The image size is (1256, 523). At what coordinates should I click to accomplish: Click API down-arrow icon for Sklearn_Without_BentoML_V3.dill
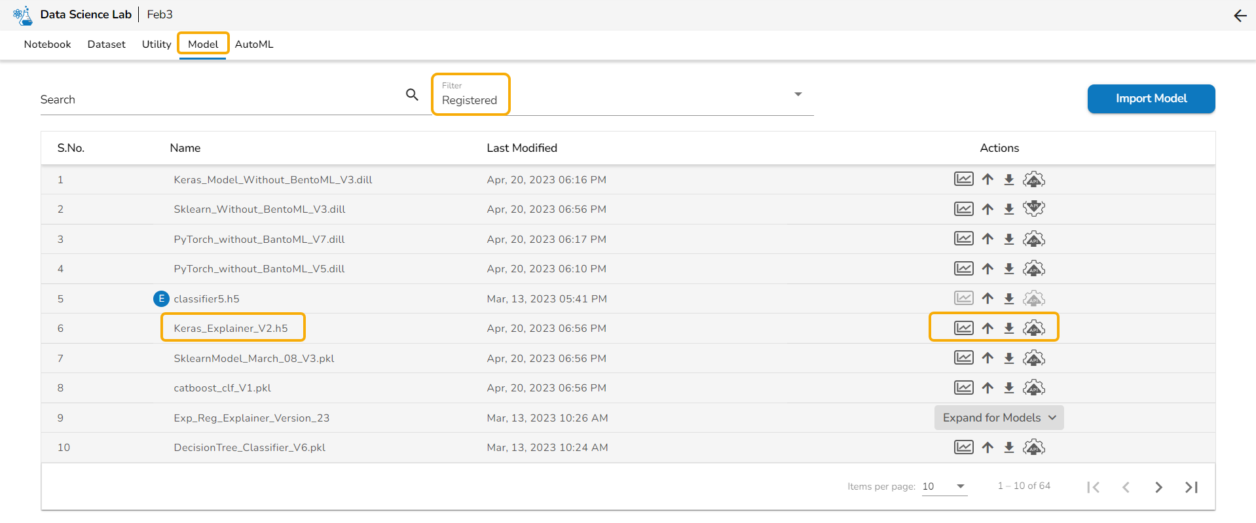click(1033, 209)
